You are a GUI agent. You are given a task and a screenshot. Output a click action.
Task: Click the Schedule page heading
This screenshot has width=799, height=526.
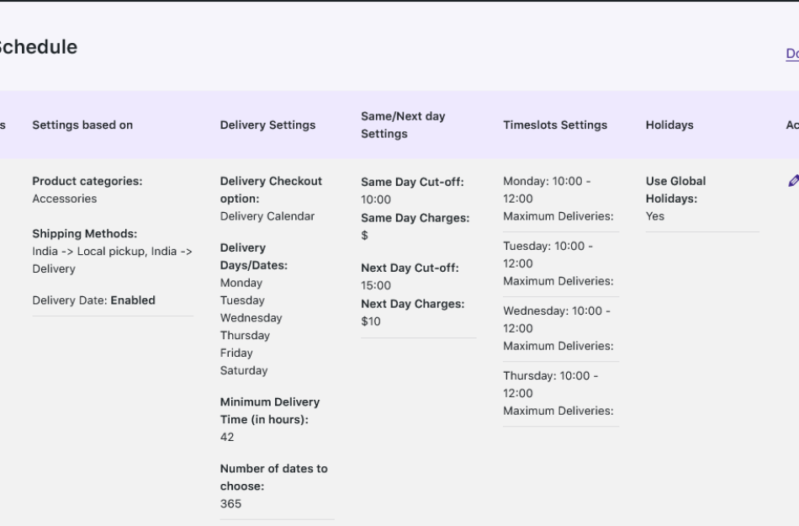pos(38,47)
